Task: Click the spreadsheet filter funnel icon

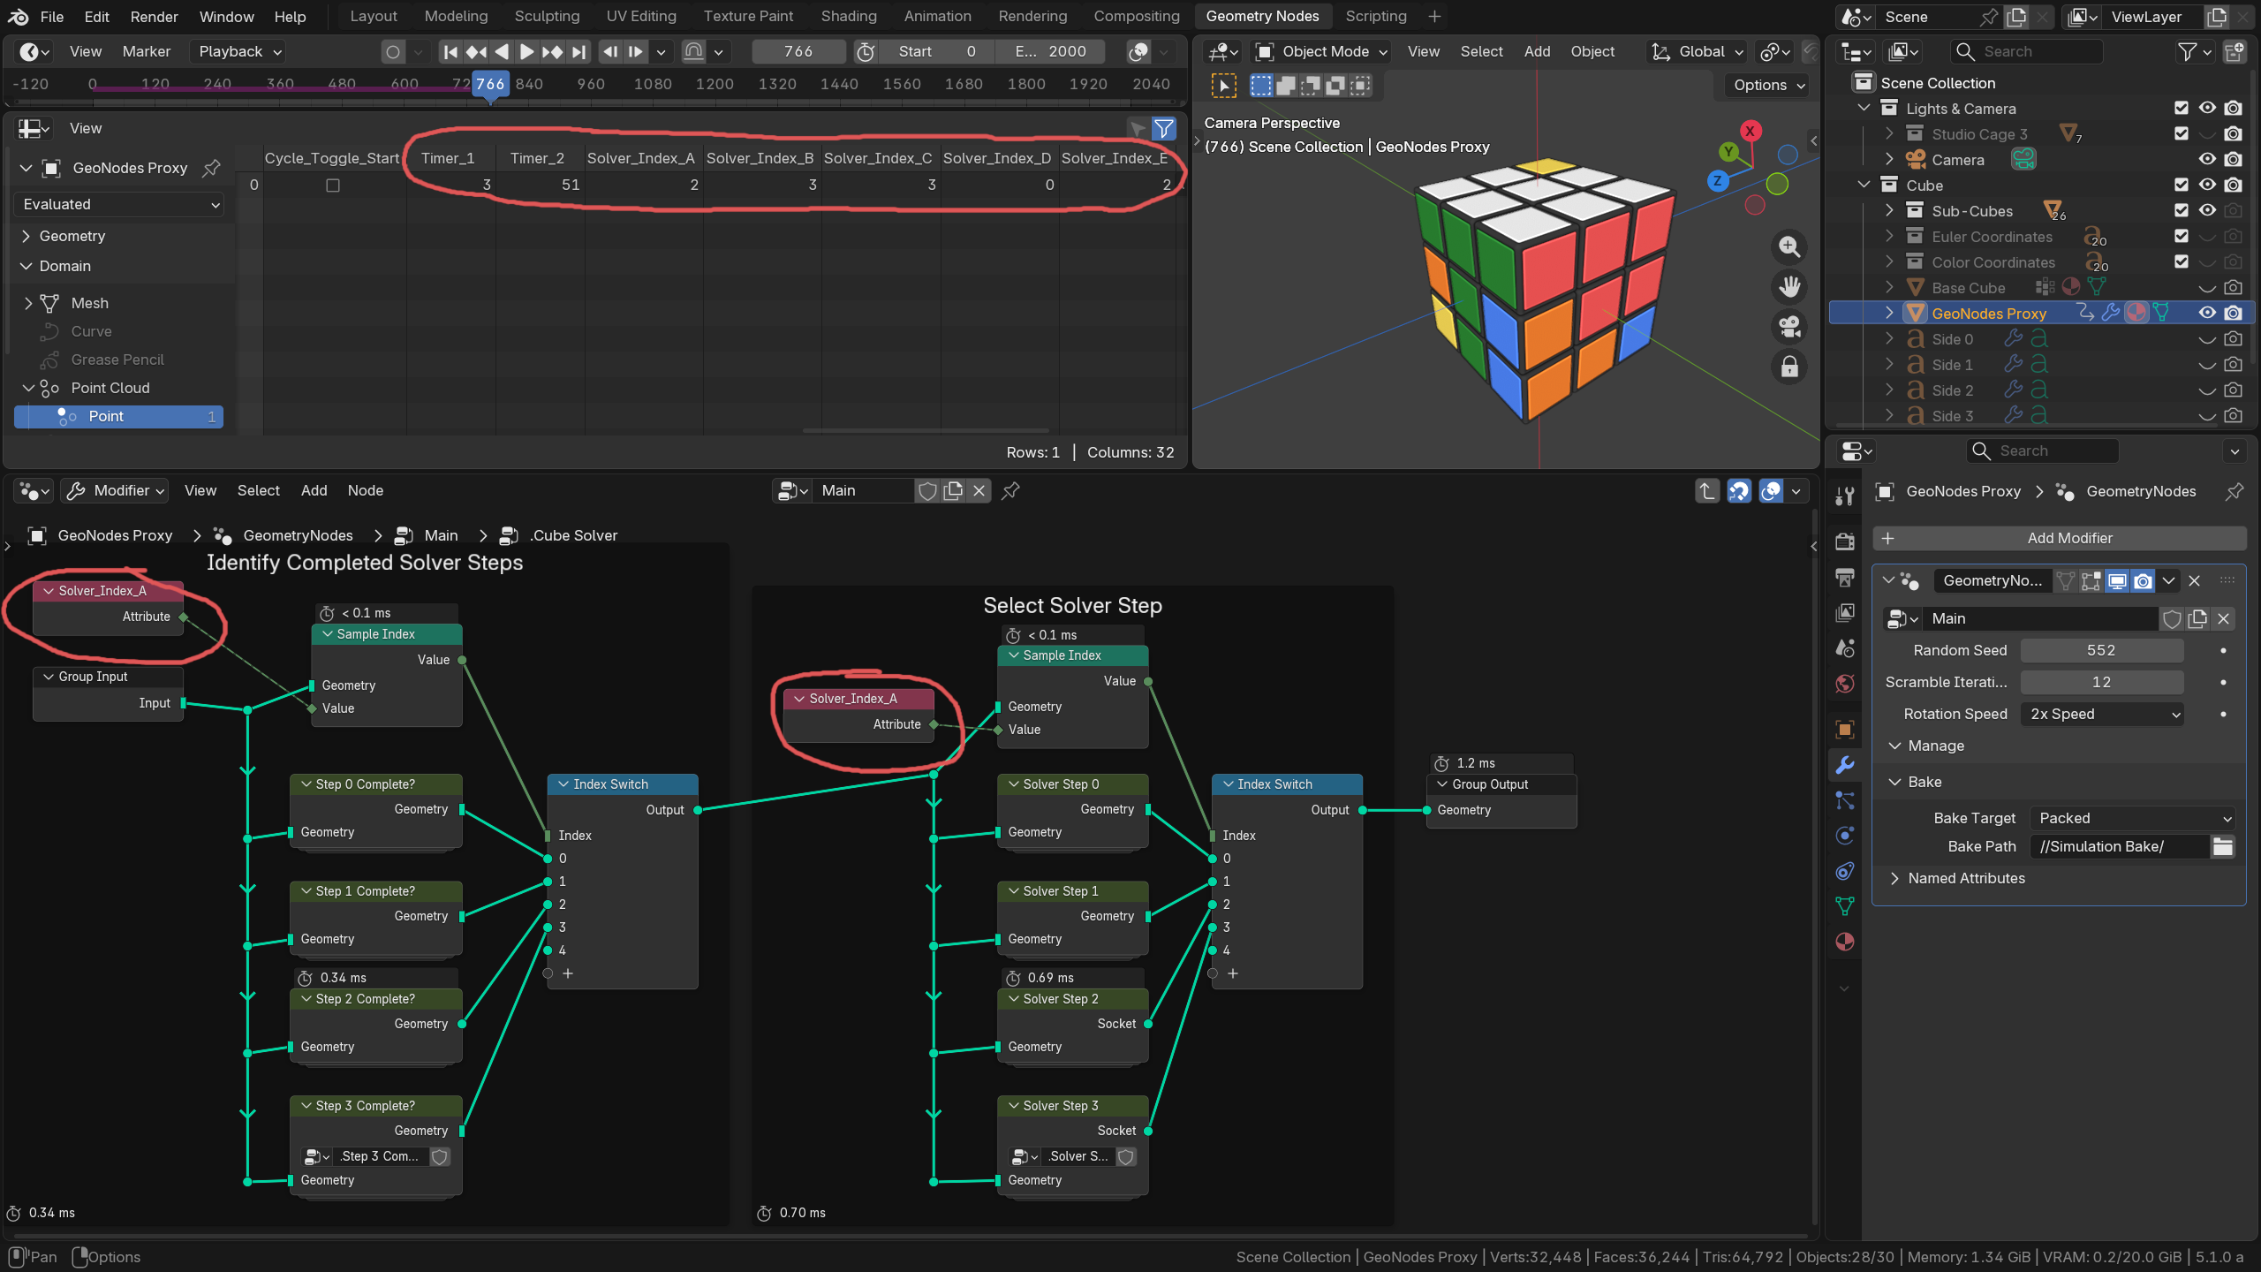Action: pos(1164,129)
